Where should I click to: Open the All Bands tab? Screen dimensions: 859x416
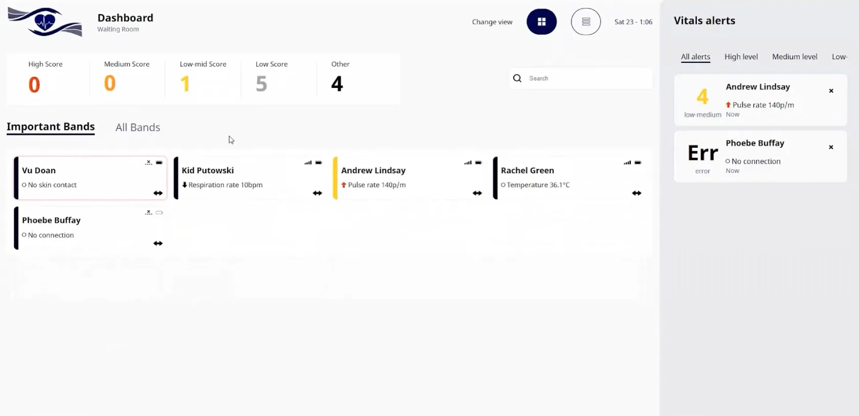(138, 128)
